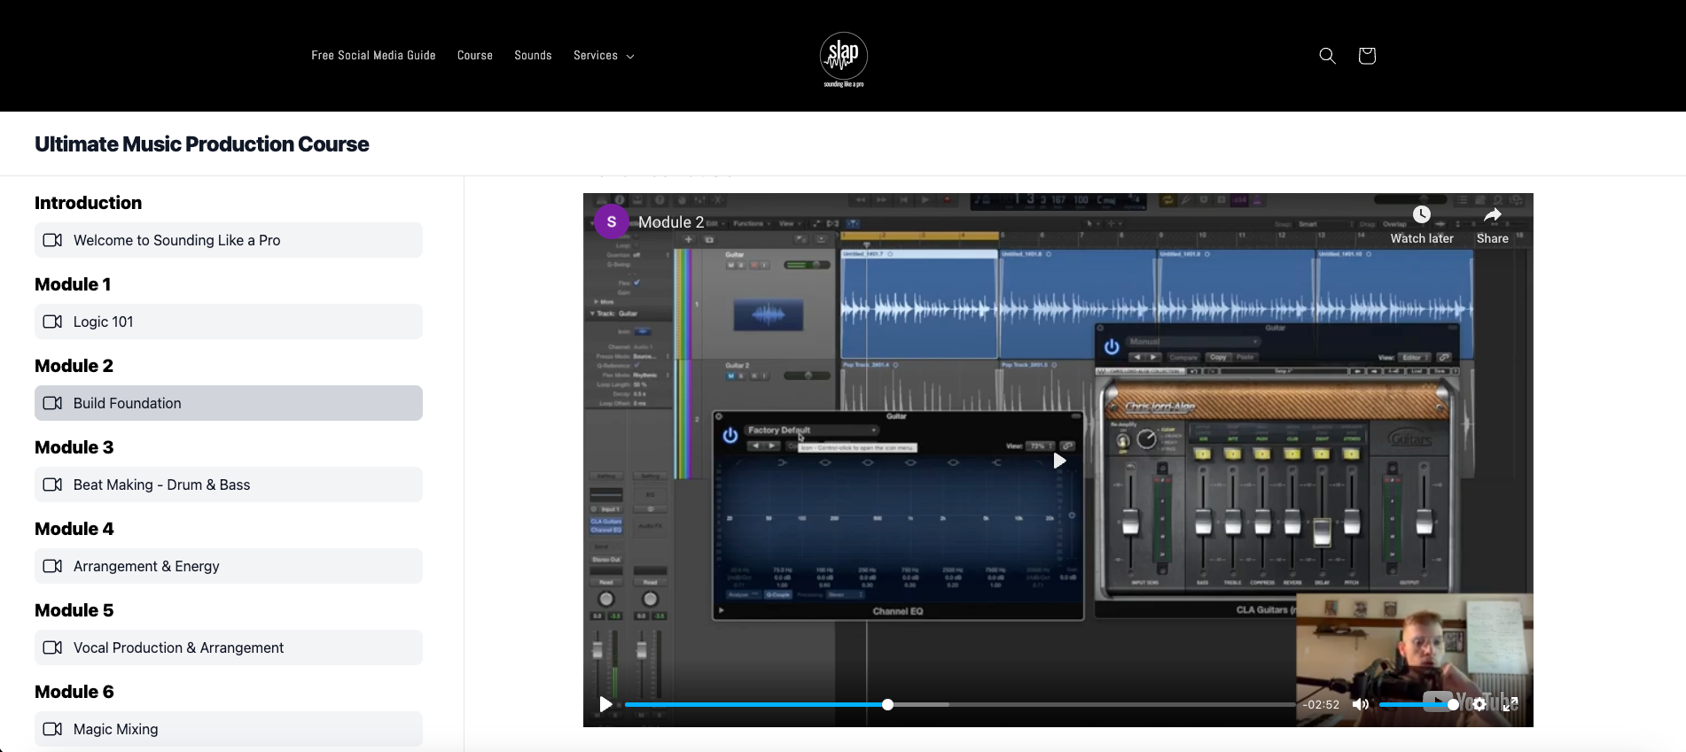Click the video progress bar handle
This screenshot has height=752, width=1686.
pos(887,705)
